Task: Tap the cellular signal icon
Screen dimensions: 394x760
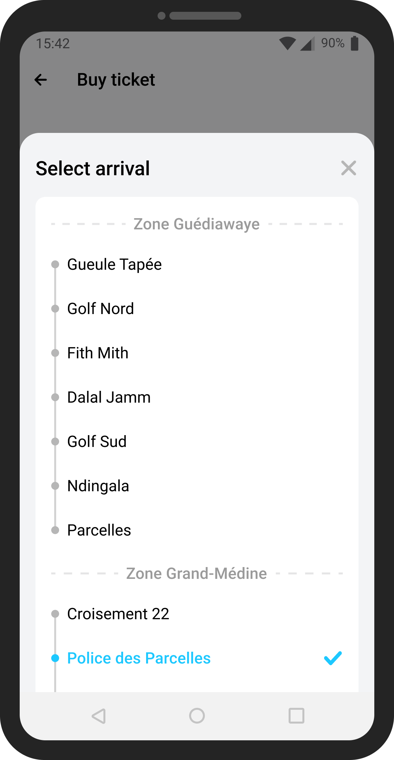Action: coord(307,43)
